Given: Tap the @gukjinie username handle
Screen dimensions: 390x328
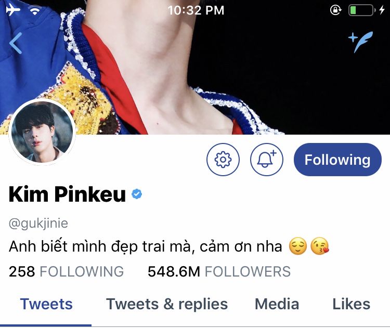Looking at the screenshot, I should coord(38,224).
